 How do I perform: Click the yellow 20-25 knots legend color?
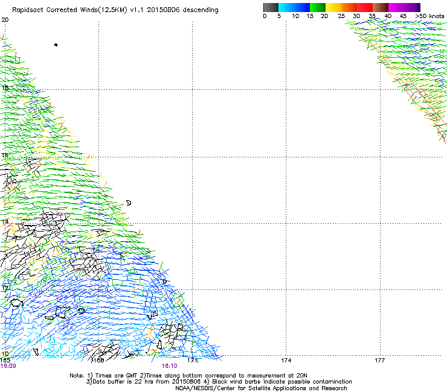click(x=333, y=7)
